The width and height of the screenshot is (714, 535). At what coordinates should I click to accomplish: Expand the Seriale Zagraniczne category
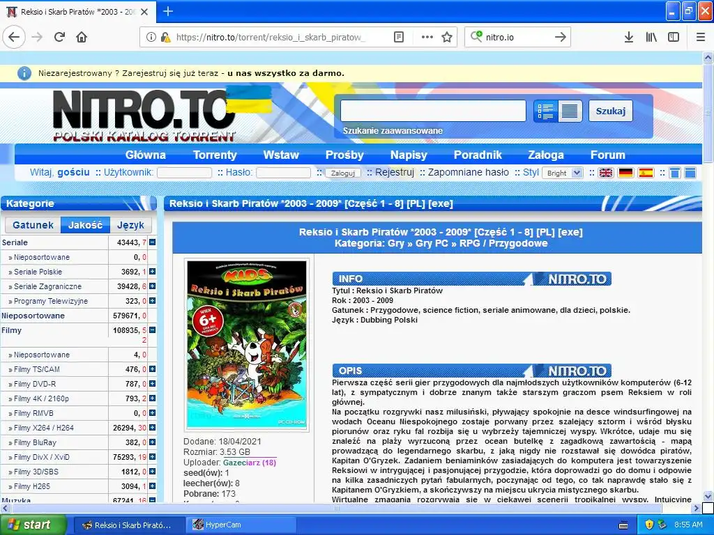153,286
